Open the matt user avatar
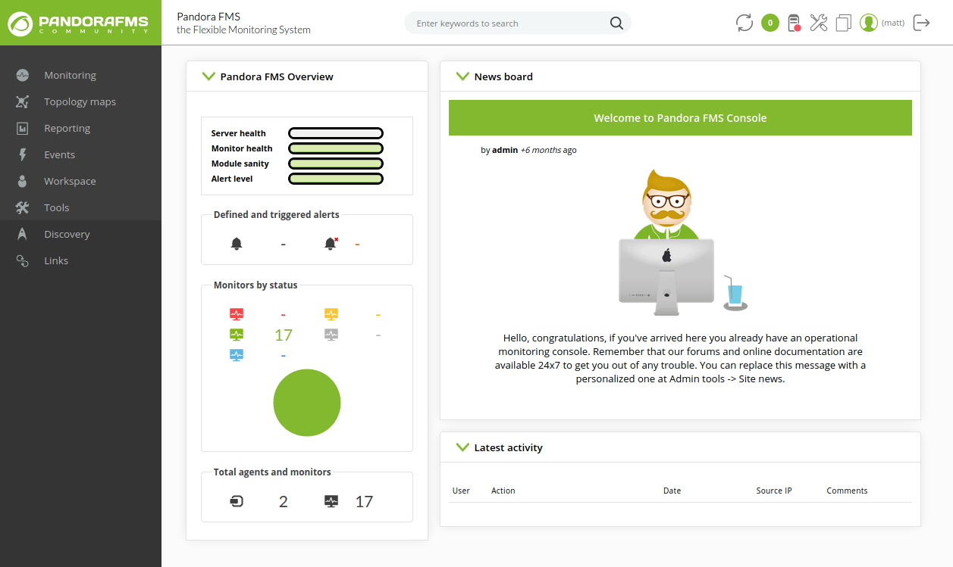This screenshot has width=953, height=567. 869,23
